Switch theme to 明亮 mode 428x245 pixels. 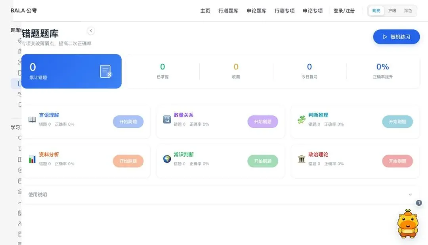pyautogui.click(x=376, y=11)
